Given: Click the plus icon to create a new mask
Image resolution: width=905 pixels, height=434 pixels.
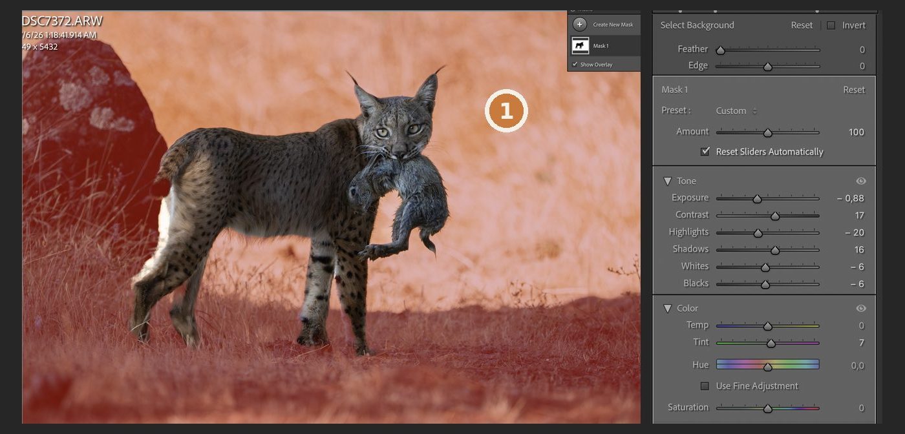Looking at the screenshot, I should (580, 25).
